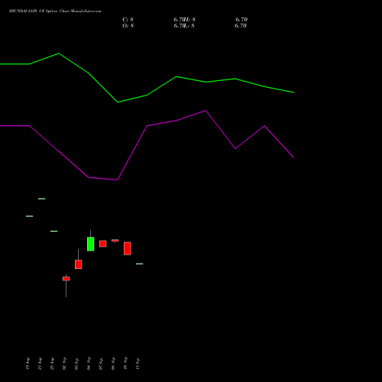Click the flat price dash above 19 Aug
Viewport: 382px width, 382px height.
30,216
